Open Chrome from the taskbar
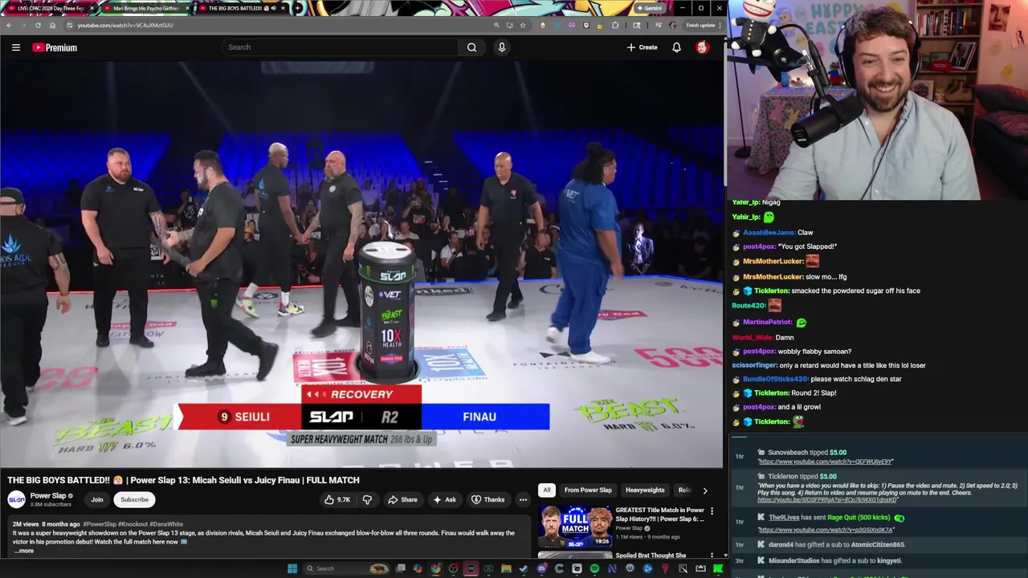Image resolution: width=1028 pixels, height=578 pixels. 436,568
